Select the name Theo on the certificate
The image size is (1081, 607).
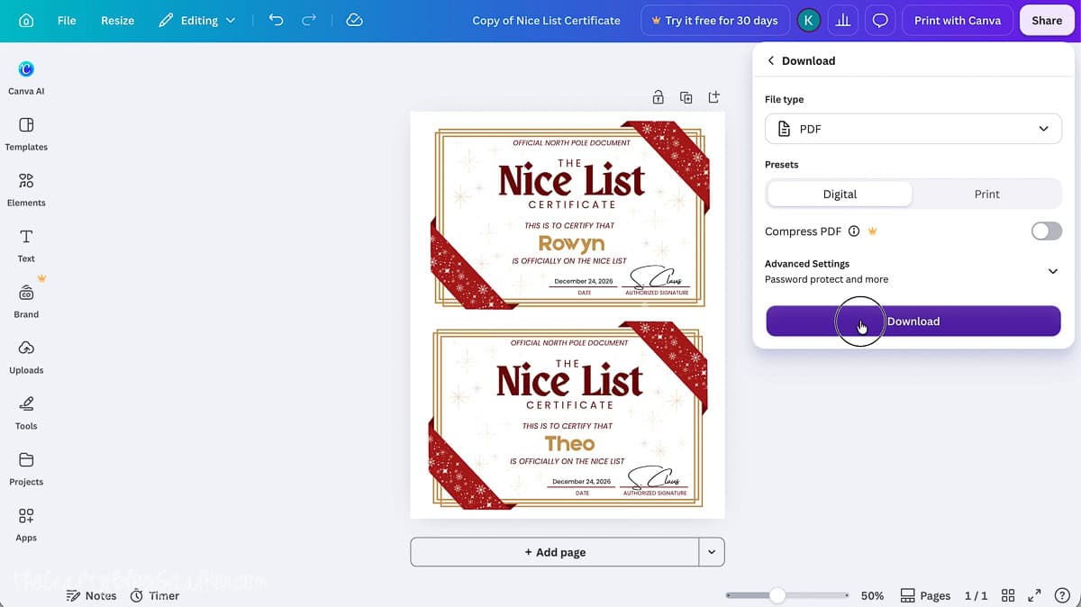pos(569,443)
